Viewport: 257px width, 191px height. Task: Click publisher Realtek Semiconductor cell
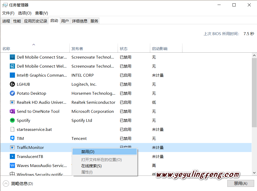click(93, 102)
